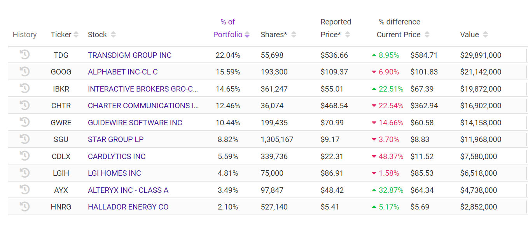Open the CHARTER COMMUNICATIONS stock link

coord(143,106)
